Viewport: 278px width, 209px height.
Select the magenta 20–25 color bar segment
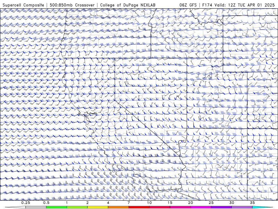(x=201, y=207)
